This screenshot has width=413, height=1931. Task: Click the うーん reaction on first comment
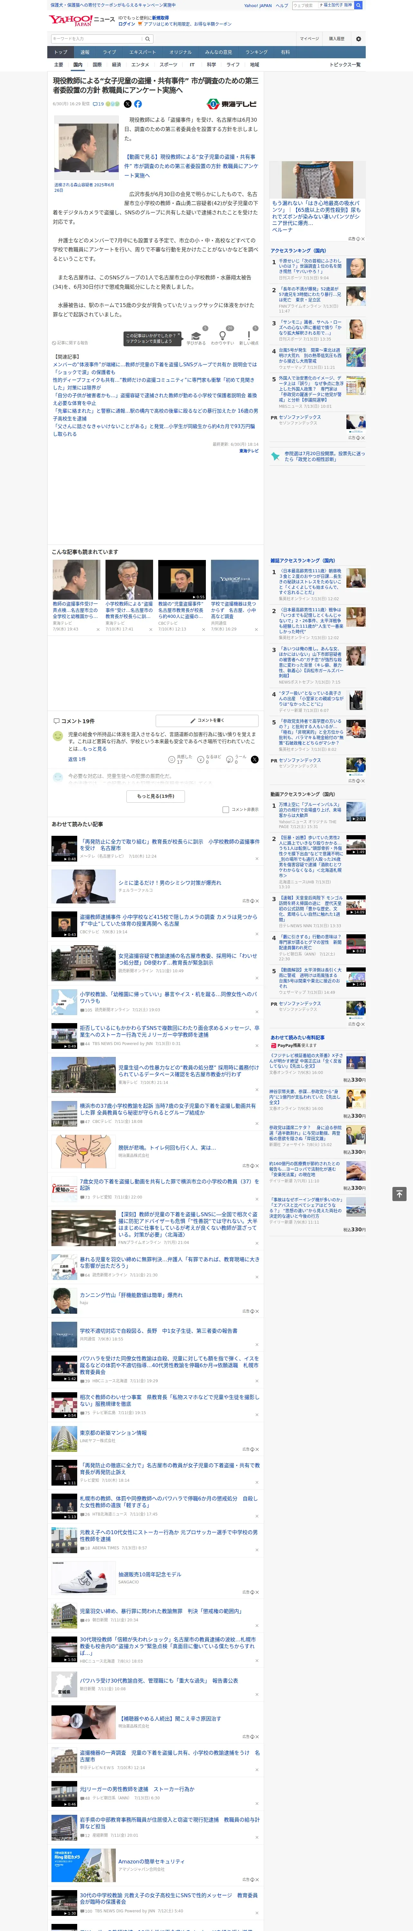tap(237, 759)
